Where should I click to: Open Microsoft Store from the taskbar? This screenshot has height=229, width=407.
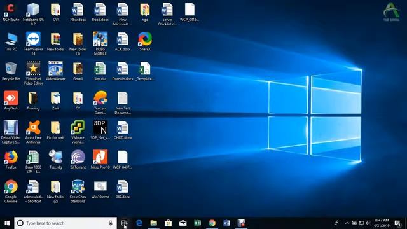[168, 223]
